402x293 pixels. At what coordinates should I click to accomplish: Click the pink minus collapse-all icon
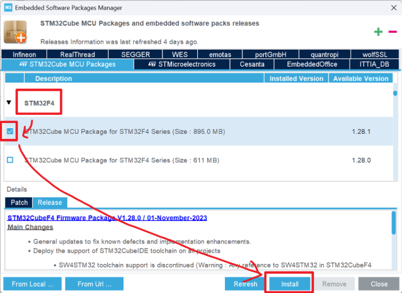pos(393,32)
